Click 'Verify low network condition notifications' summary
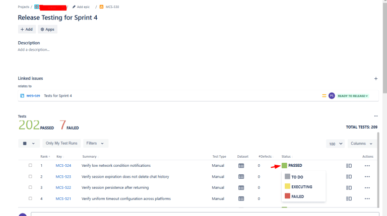 (x=116, y=166)
